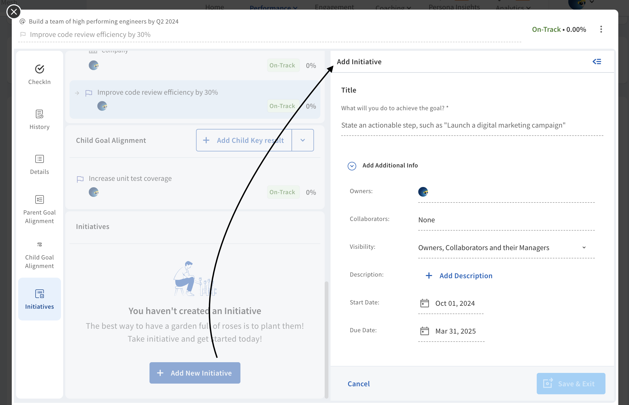629x405 pixels.
Task: Open the CheckIn sidebar icon
Action: [x=40, y=69]
